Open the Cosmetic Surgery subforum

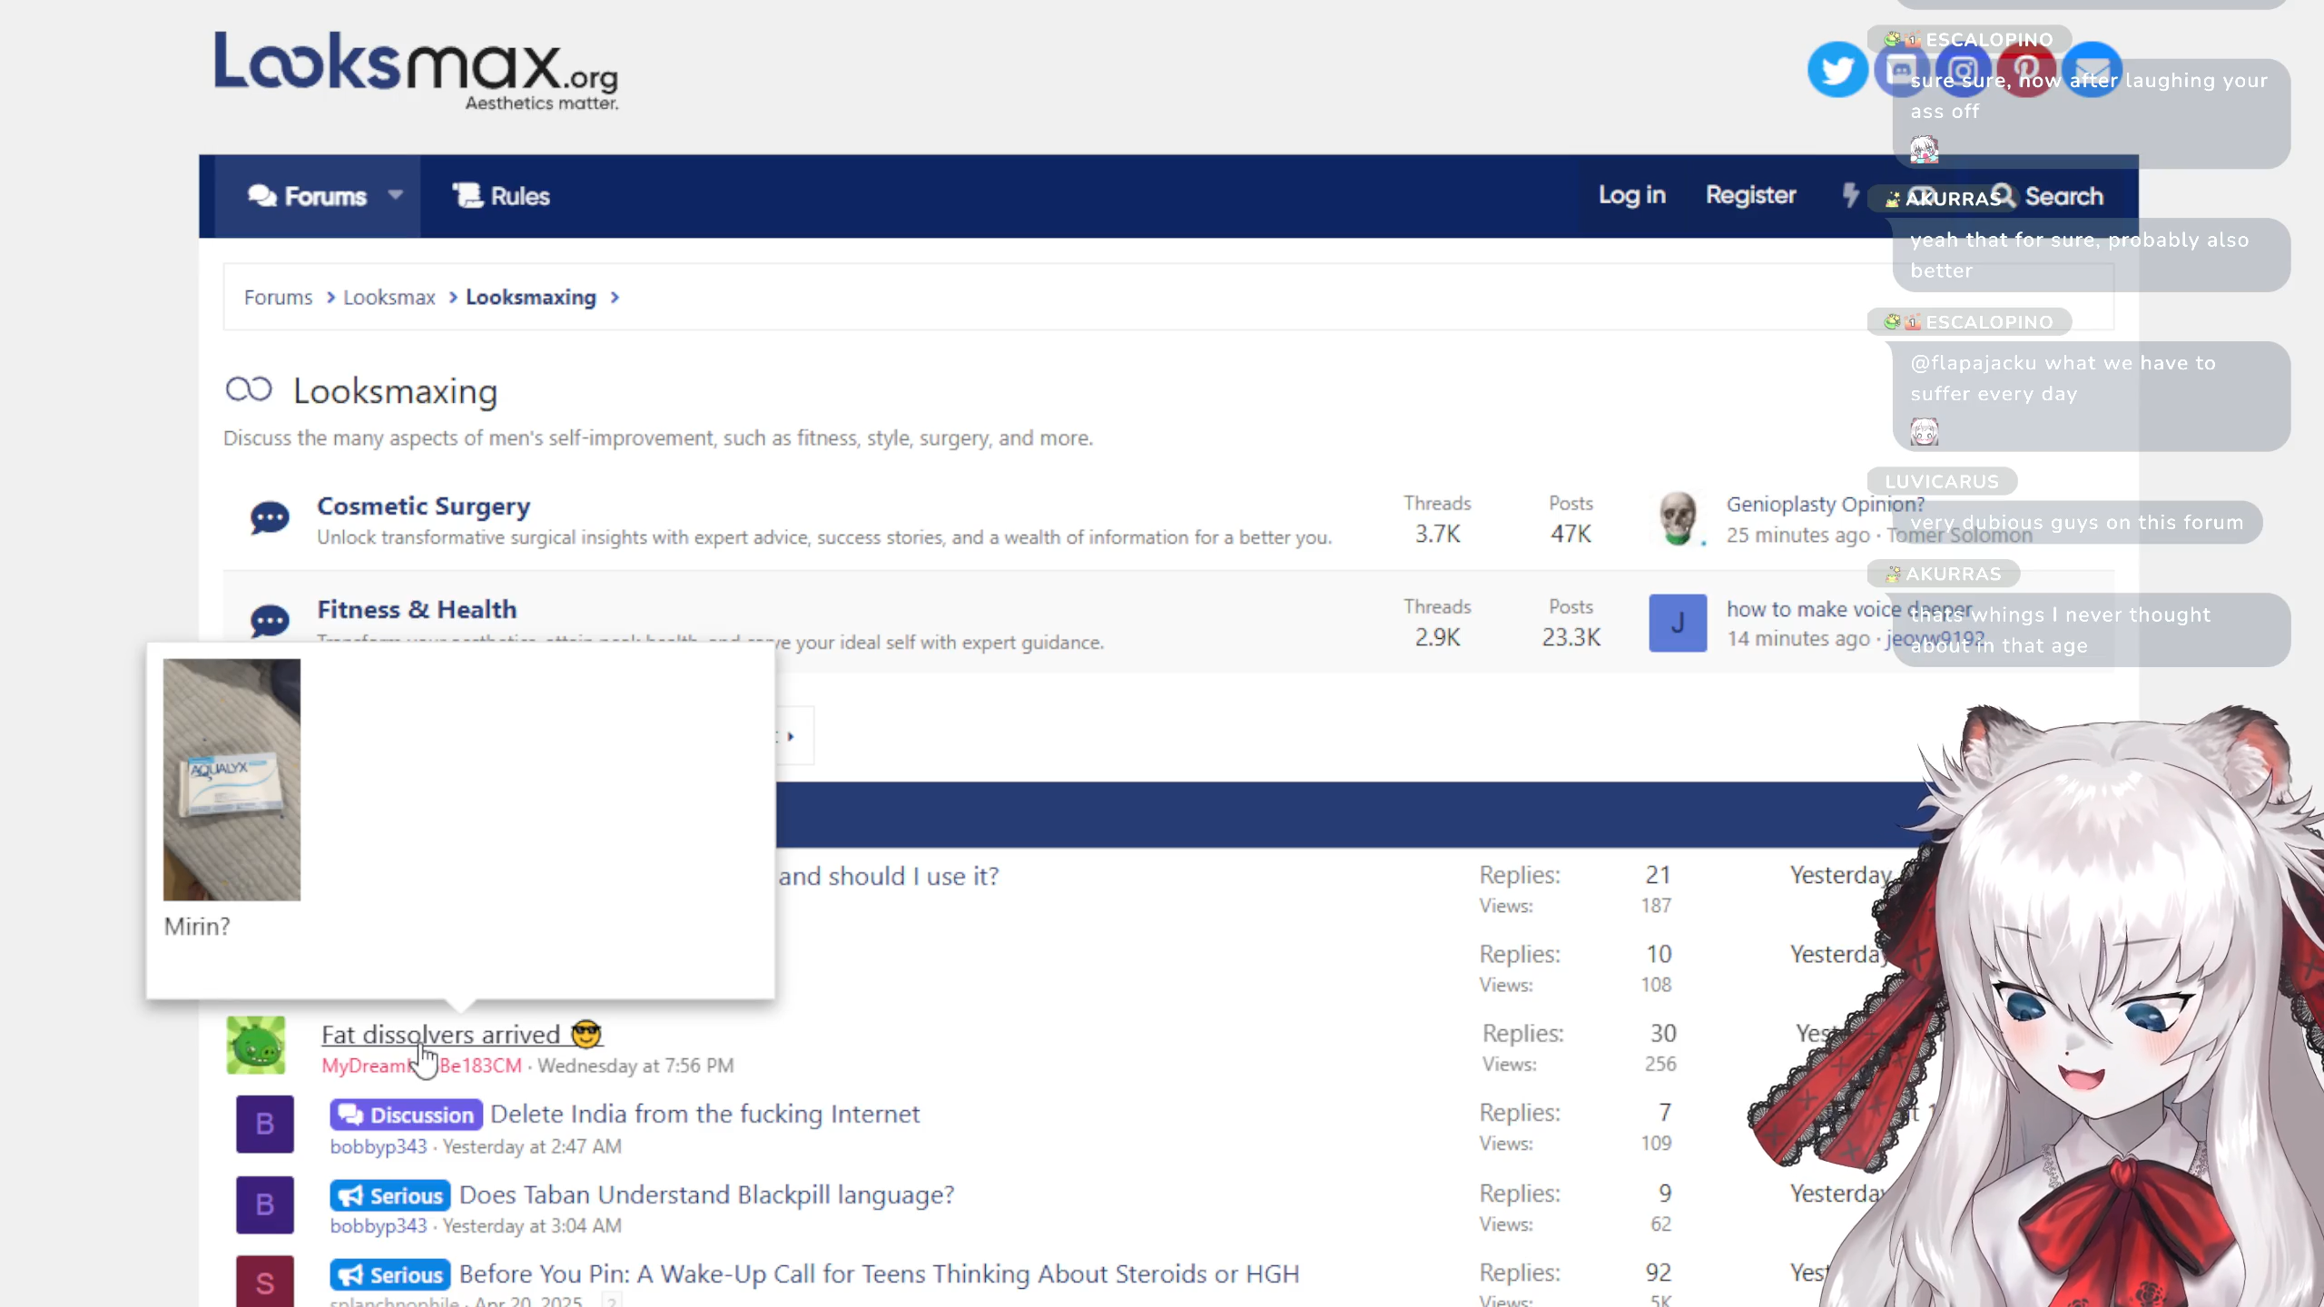tap(424, 506)
